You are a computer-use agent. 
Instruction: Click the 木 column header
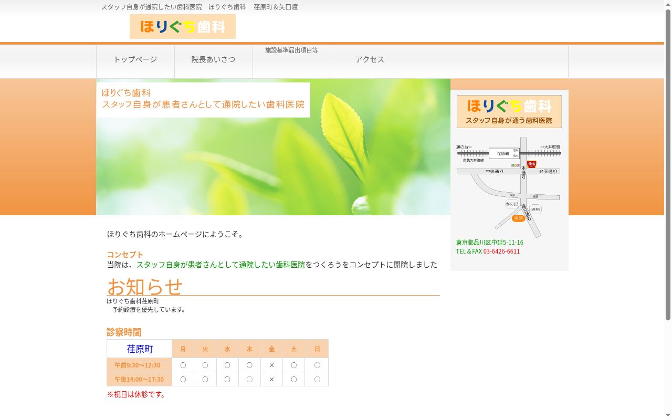(x=249, y=349)
